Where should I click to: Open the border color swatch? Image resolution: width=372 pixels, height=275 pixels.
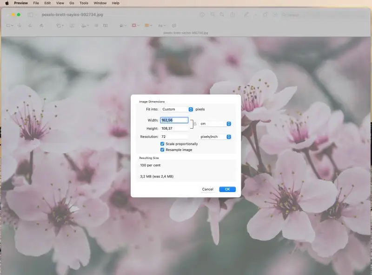click(x=133, y=26)
